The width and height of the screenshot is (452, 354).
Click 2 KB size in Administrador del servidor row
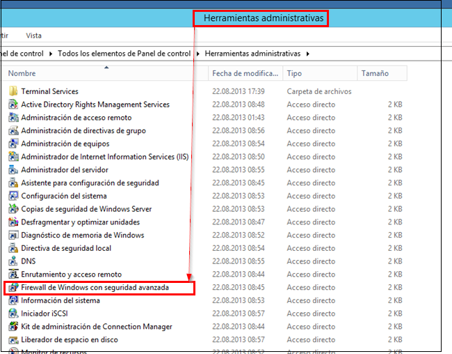[x=395, y=169]
